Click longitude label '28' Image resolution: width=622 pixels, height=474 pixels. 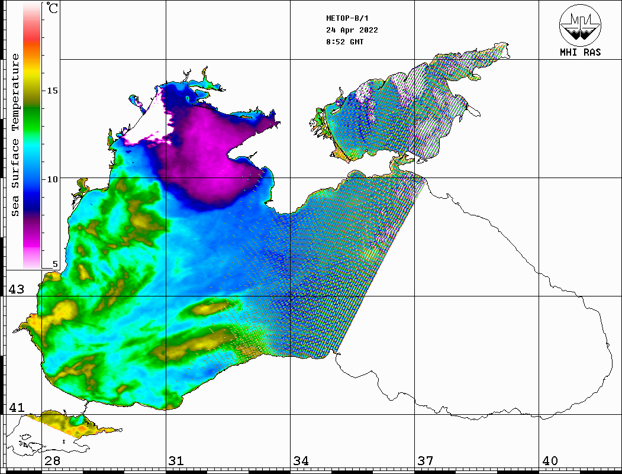(52, 460)
